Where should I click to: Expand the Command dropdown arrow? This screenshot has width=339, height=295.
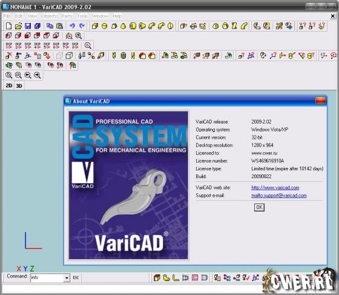[x=67, y=277]
